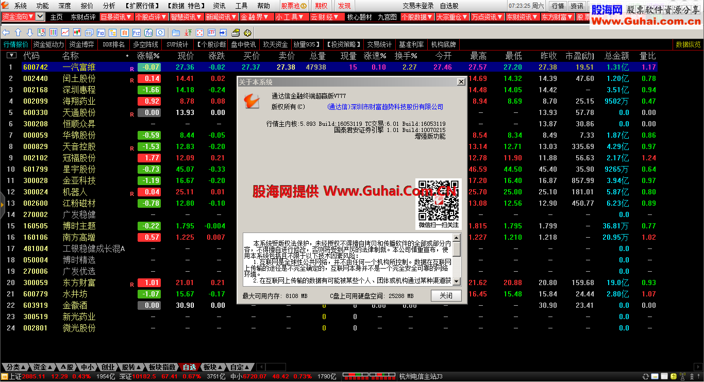
Task: Open the red trend line chart icon
Action: tap(65, 32)
